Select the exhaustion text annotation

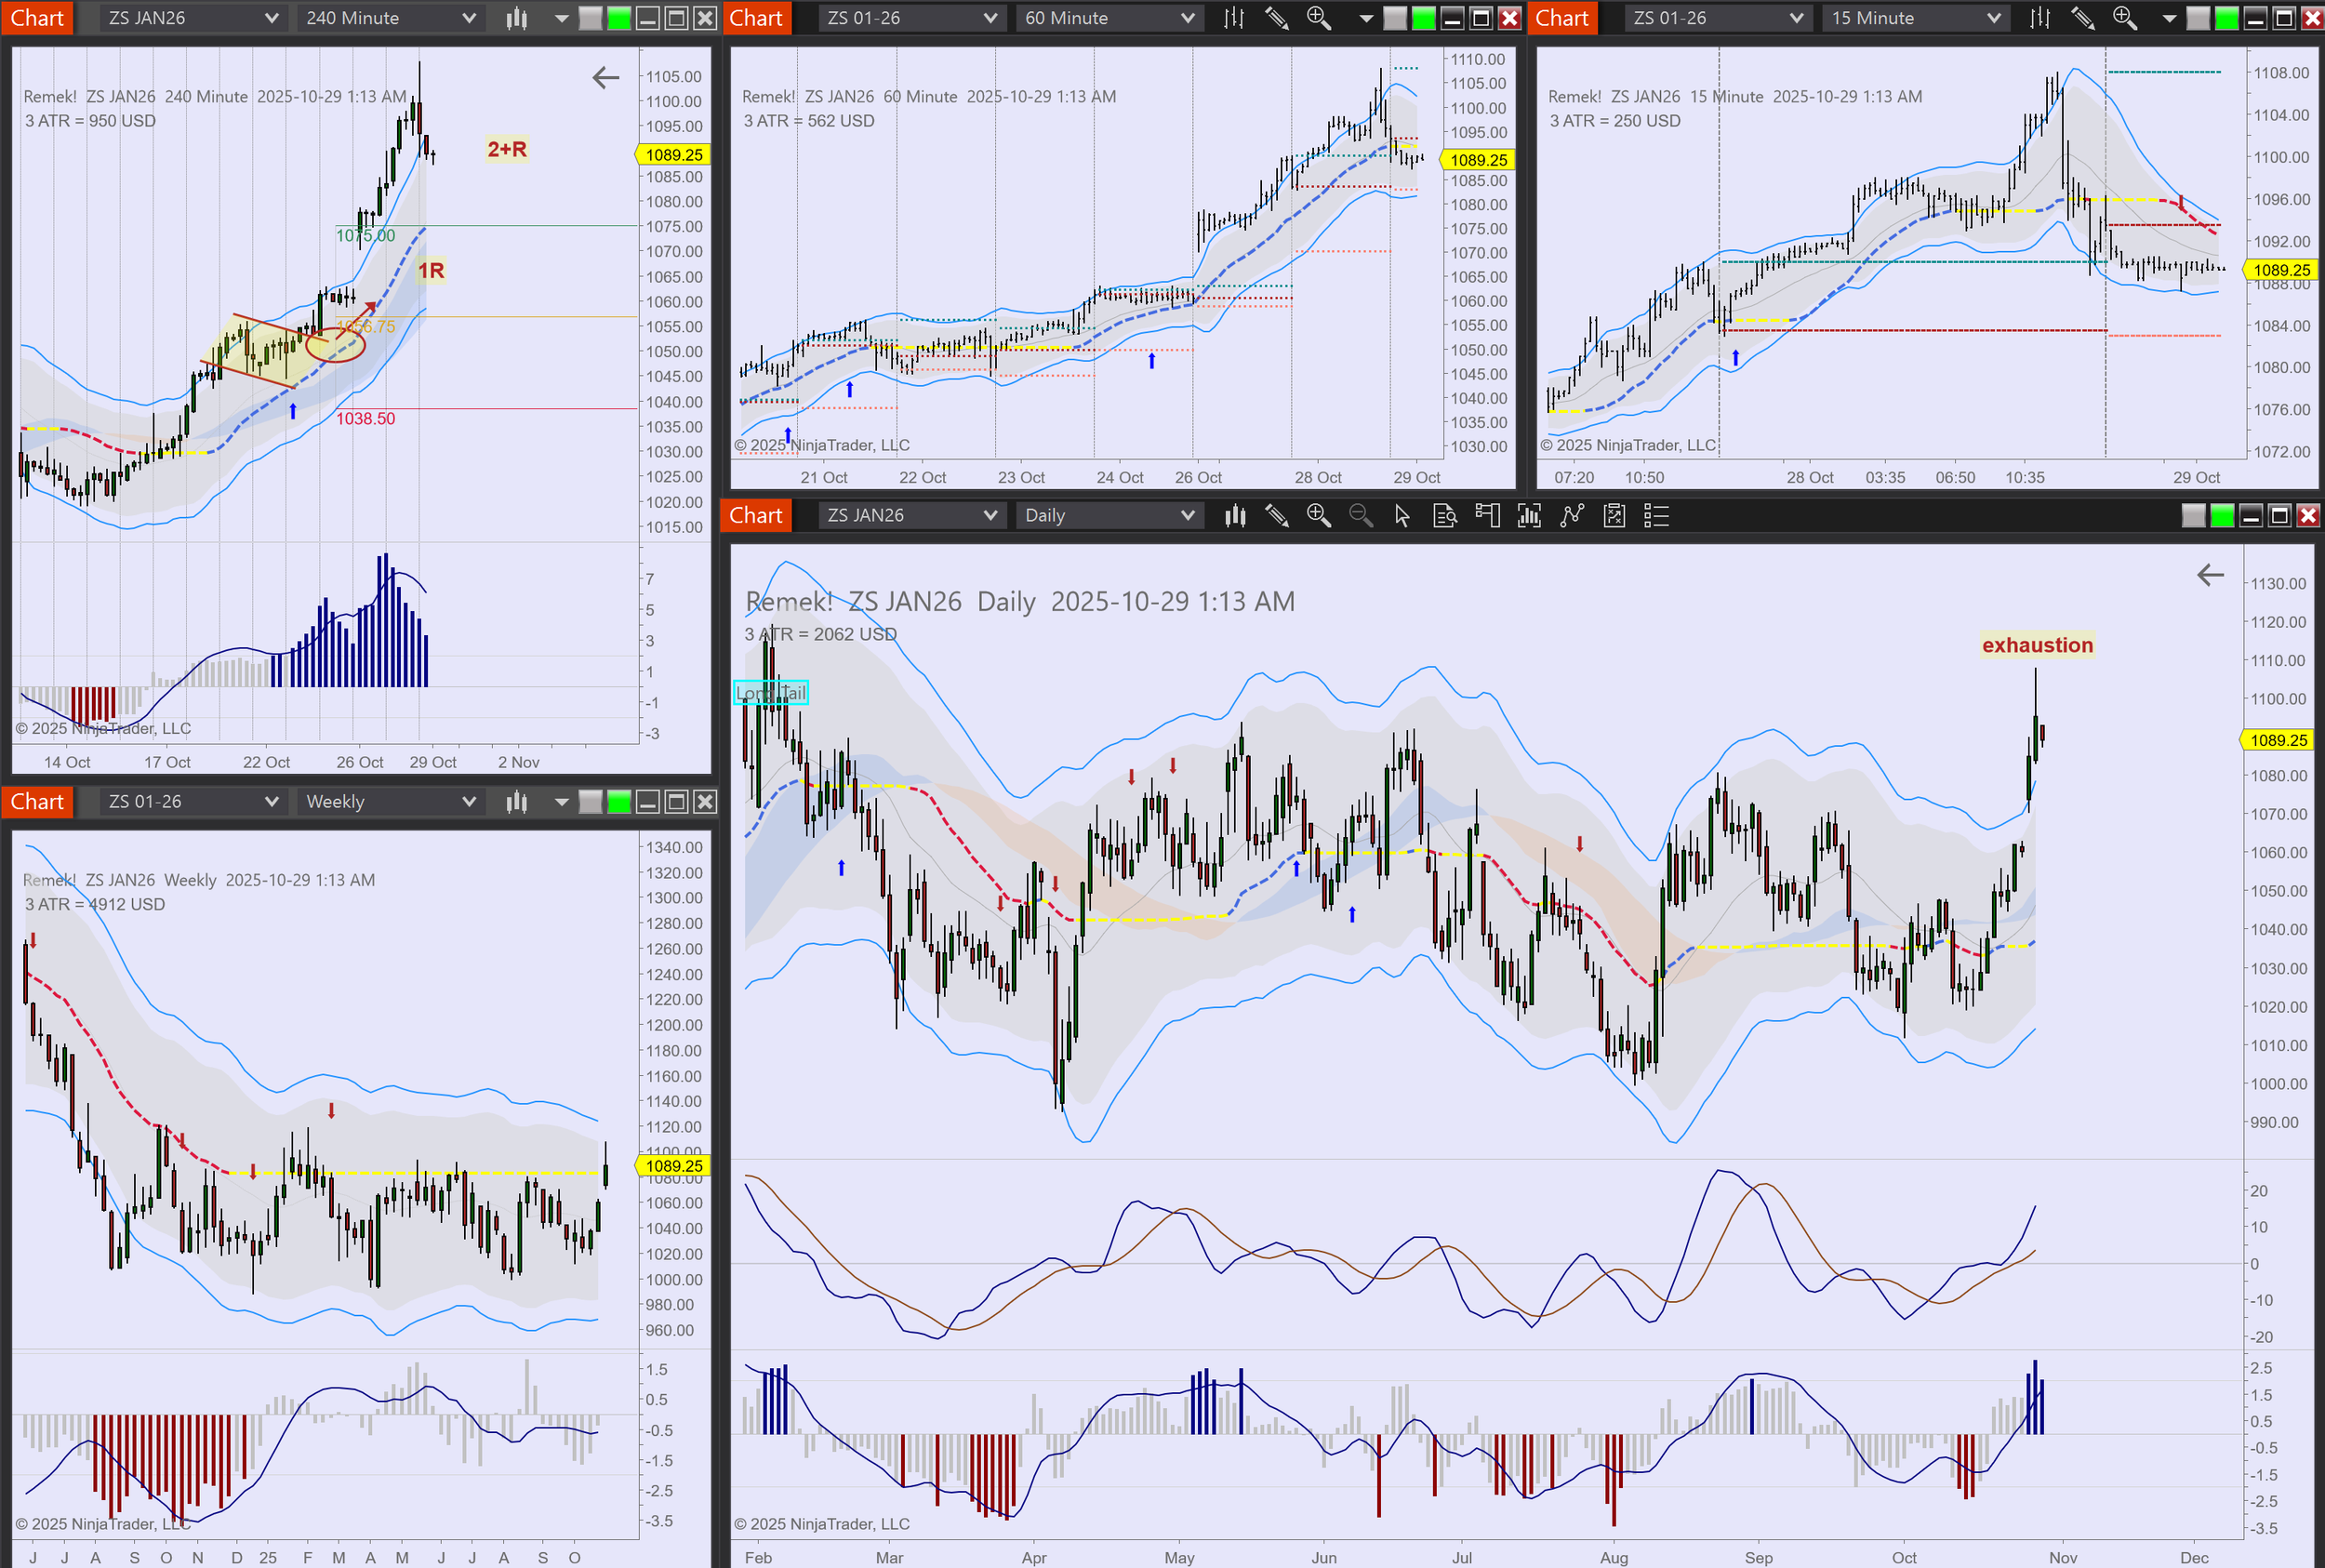pyautogui.click(x=2037, y=645)
